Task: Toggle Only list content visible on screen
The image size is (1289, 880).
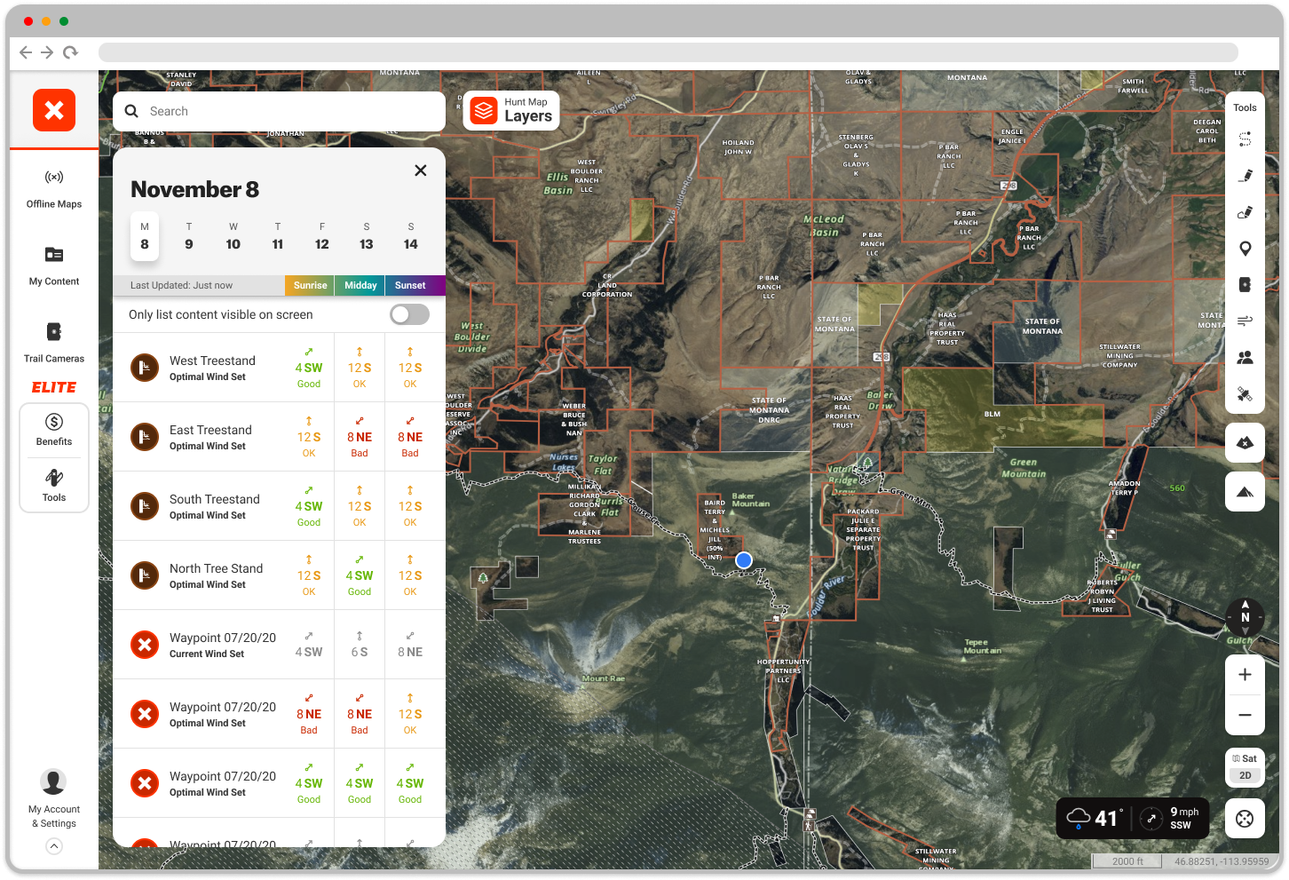Action: coord(410,314)
